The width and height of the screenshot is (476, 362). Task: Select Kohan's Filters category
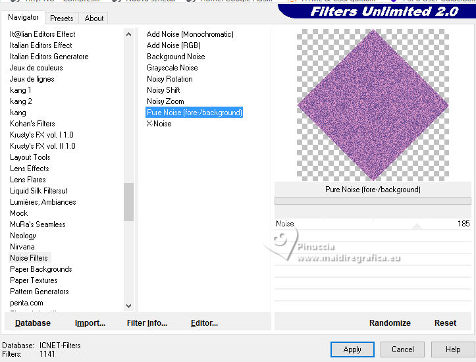pyautogui.click(x=32, y=124)
